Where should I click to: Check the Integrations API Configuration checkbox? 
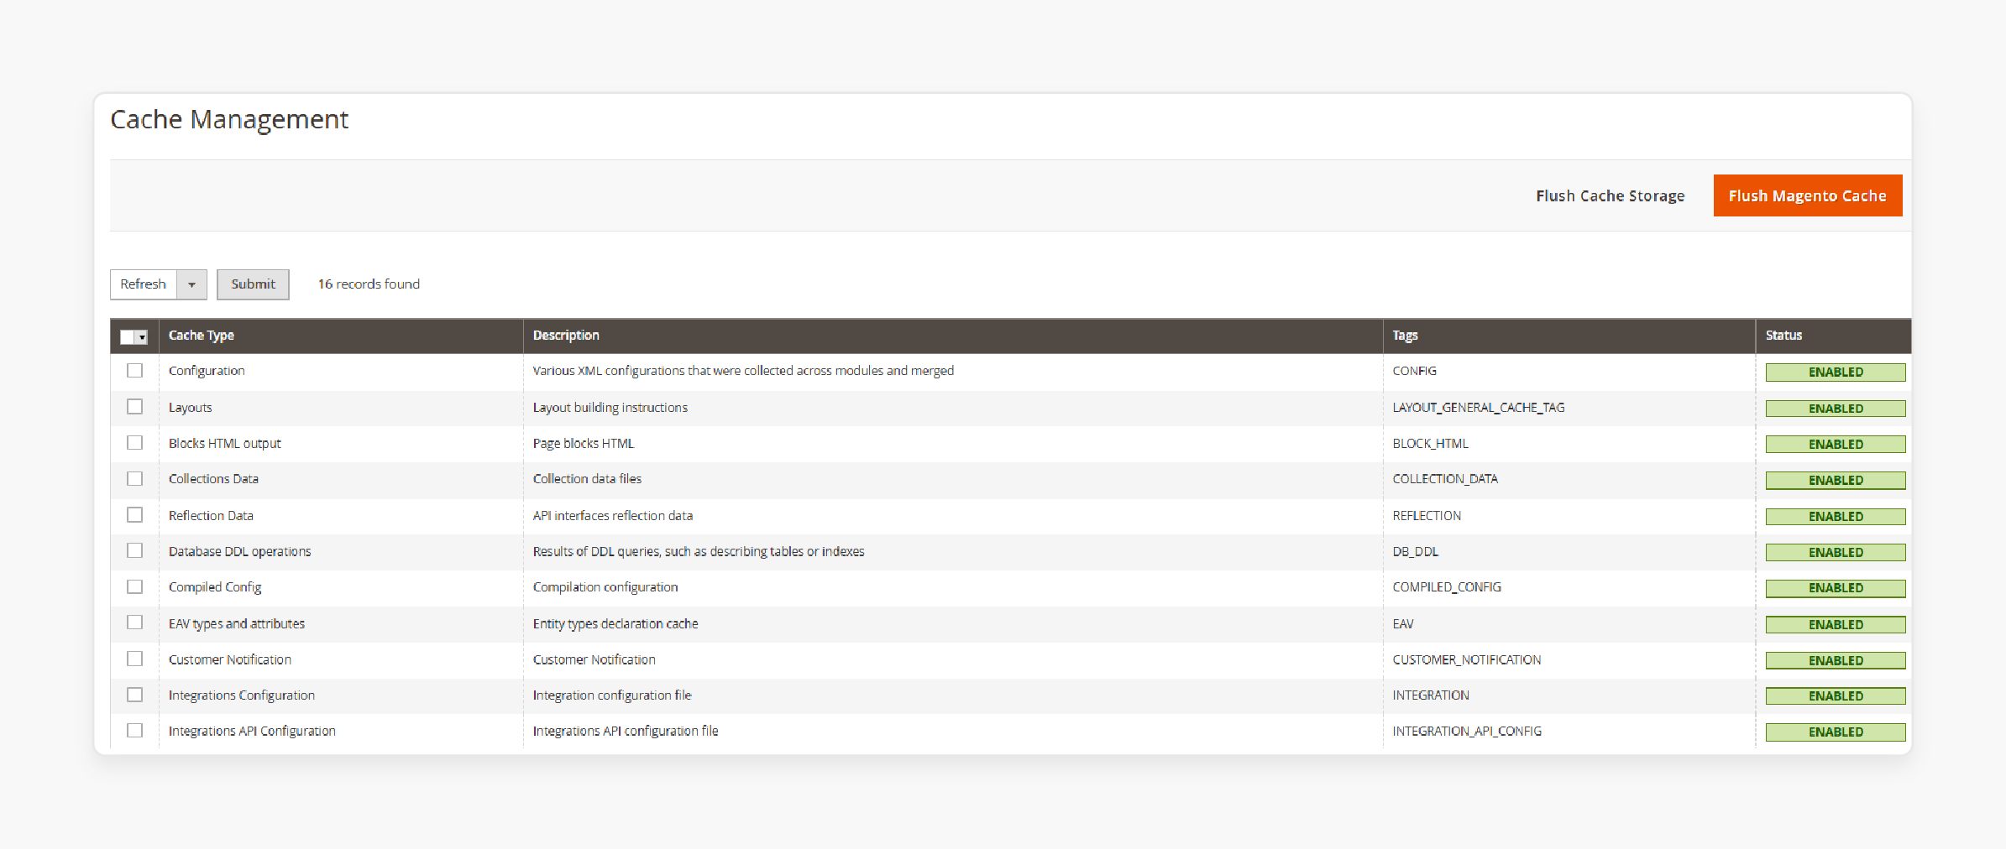tap(134, 731)
